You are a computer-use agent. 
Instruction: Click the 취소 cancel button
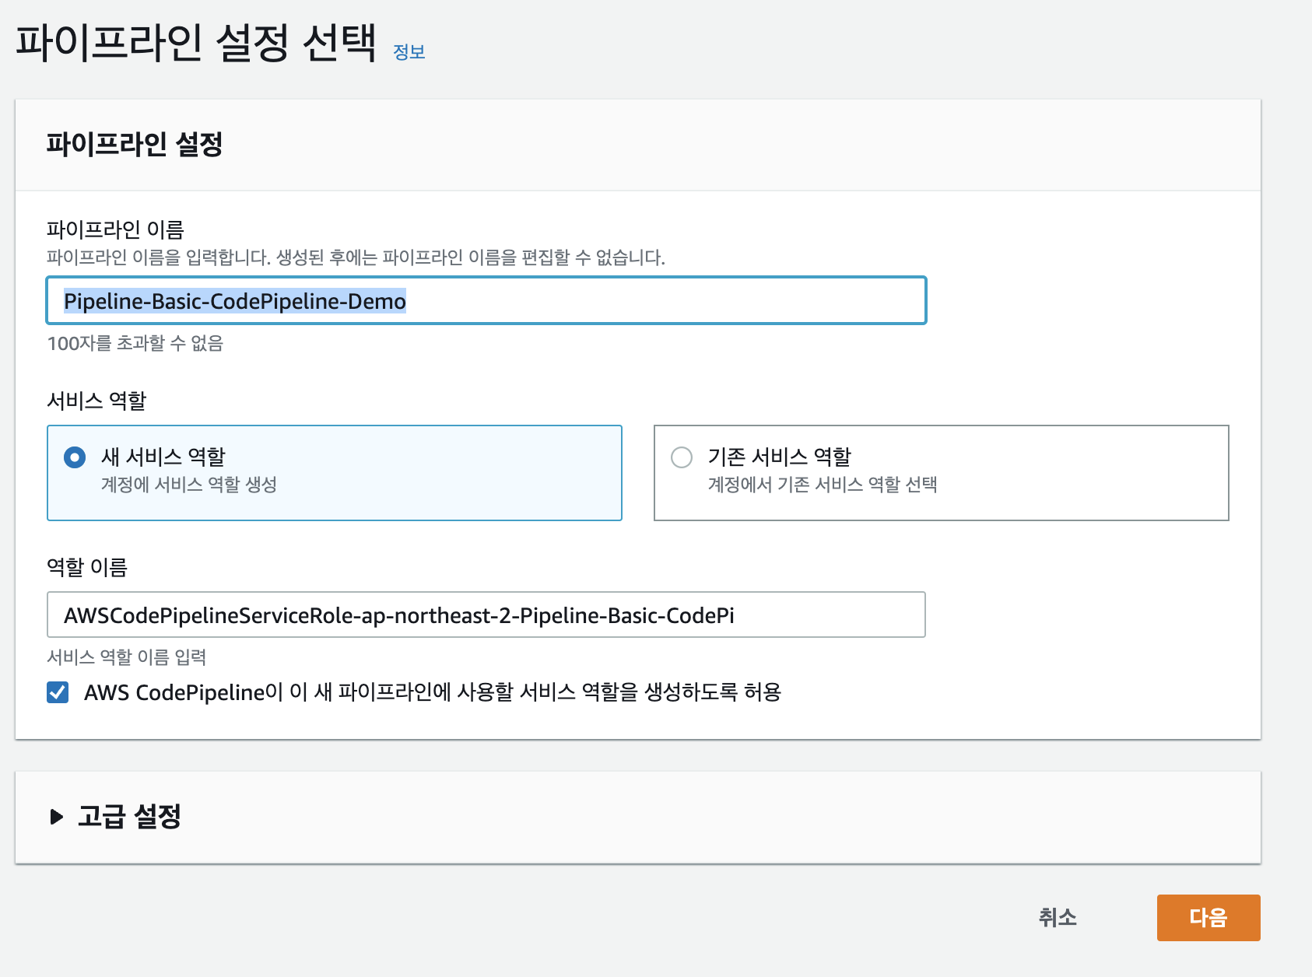[1058, 917]
